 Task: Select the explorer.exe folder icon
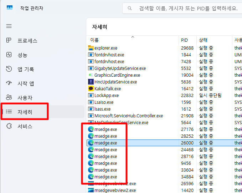point(91,48)
